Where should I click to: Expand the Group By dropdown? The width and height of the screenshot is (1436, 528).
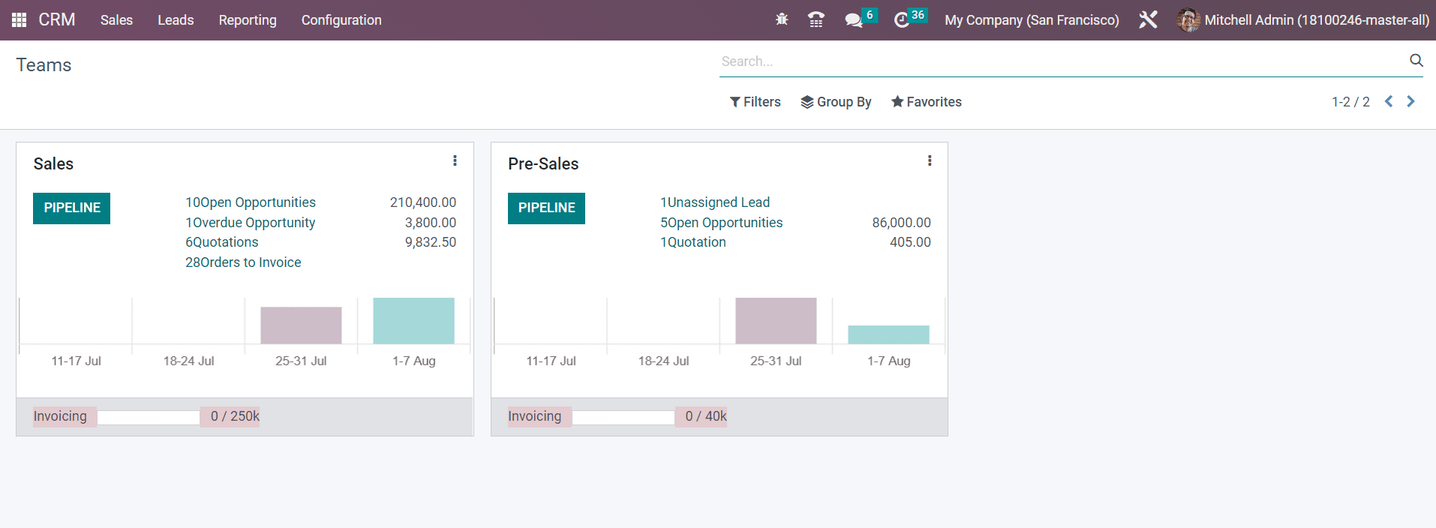click(x=836, y=102)
